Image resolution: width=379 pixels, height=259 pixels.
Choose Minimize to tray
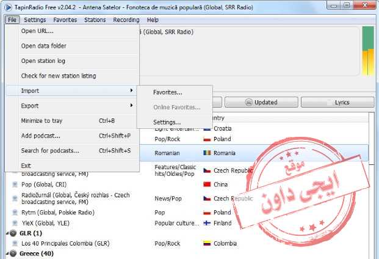72,121
